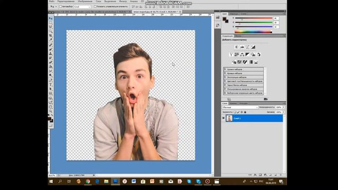The width and height of the screenshot is (338, 190).
Task: Select the Brush tool
Action: click(x=51, y=49)
